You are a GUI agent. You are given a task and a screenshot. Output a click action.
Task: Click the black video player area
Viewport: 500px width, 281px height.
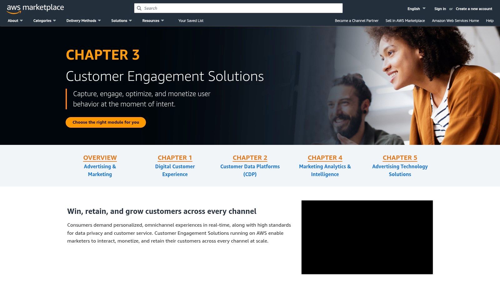click(x=367, y=237)
